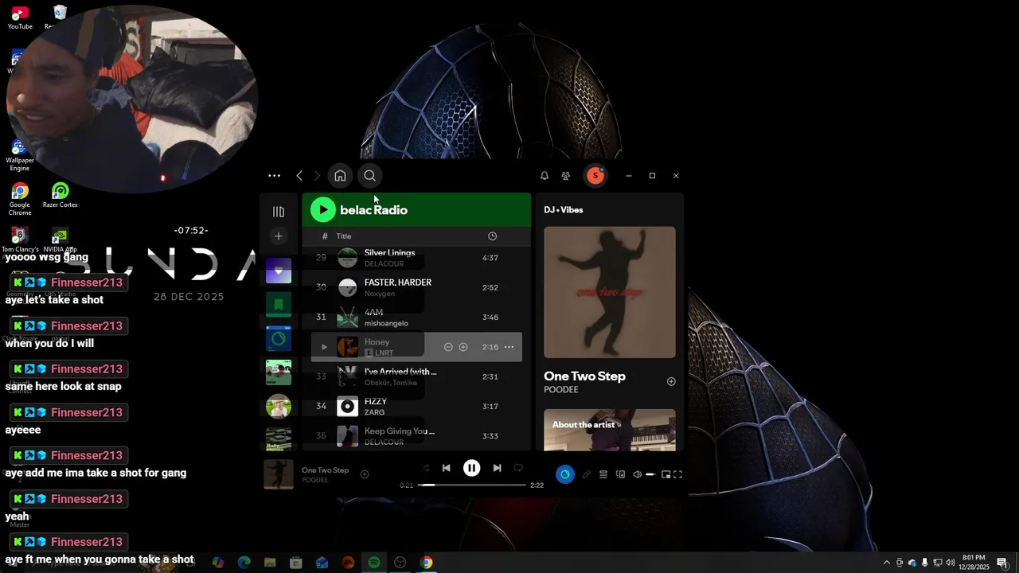Open artist ZARG link

coord(374,412)
